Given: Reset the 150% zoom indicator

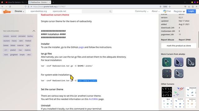Looking at the screenshot, I should pyautogui.click(x=165, y=6).
